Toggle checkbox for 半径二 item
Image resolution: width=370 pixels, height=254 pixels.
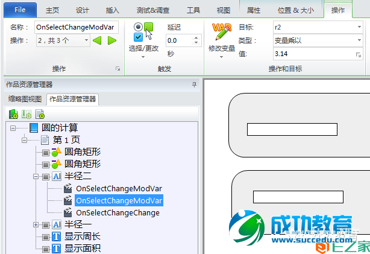(x=46, y=177)
